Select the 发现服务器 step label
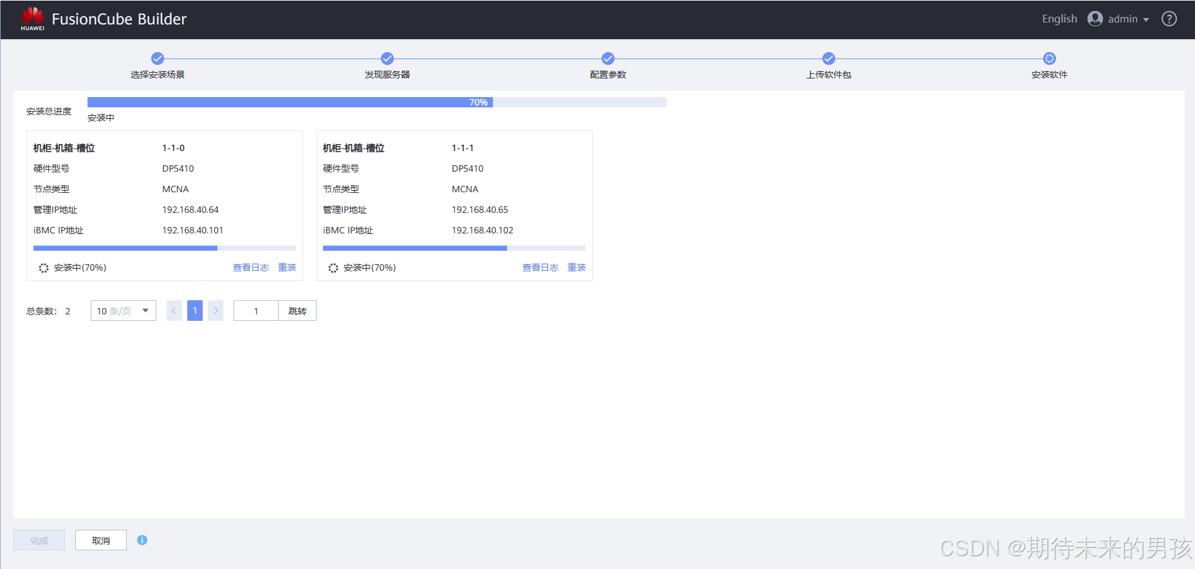This screenshot has width=1195, height=569. tap(387, 75)
